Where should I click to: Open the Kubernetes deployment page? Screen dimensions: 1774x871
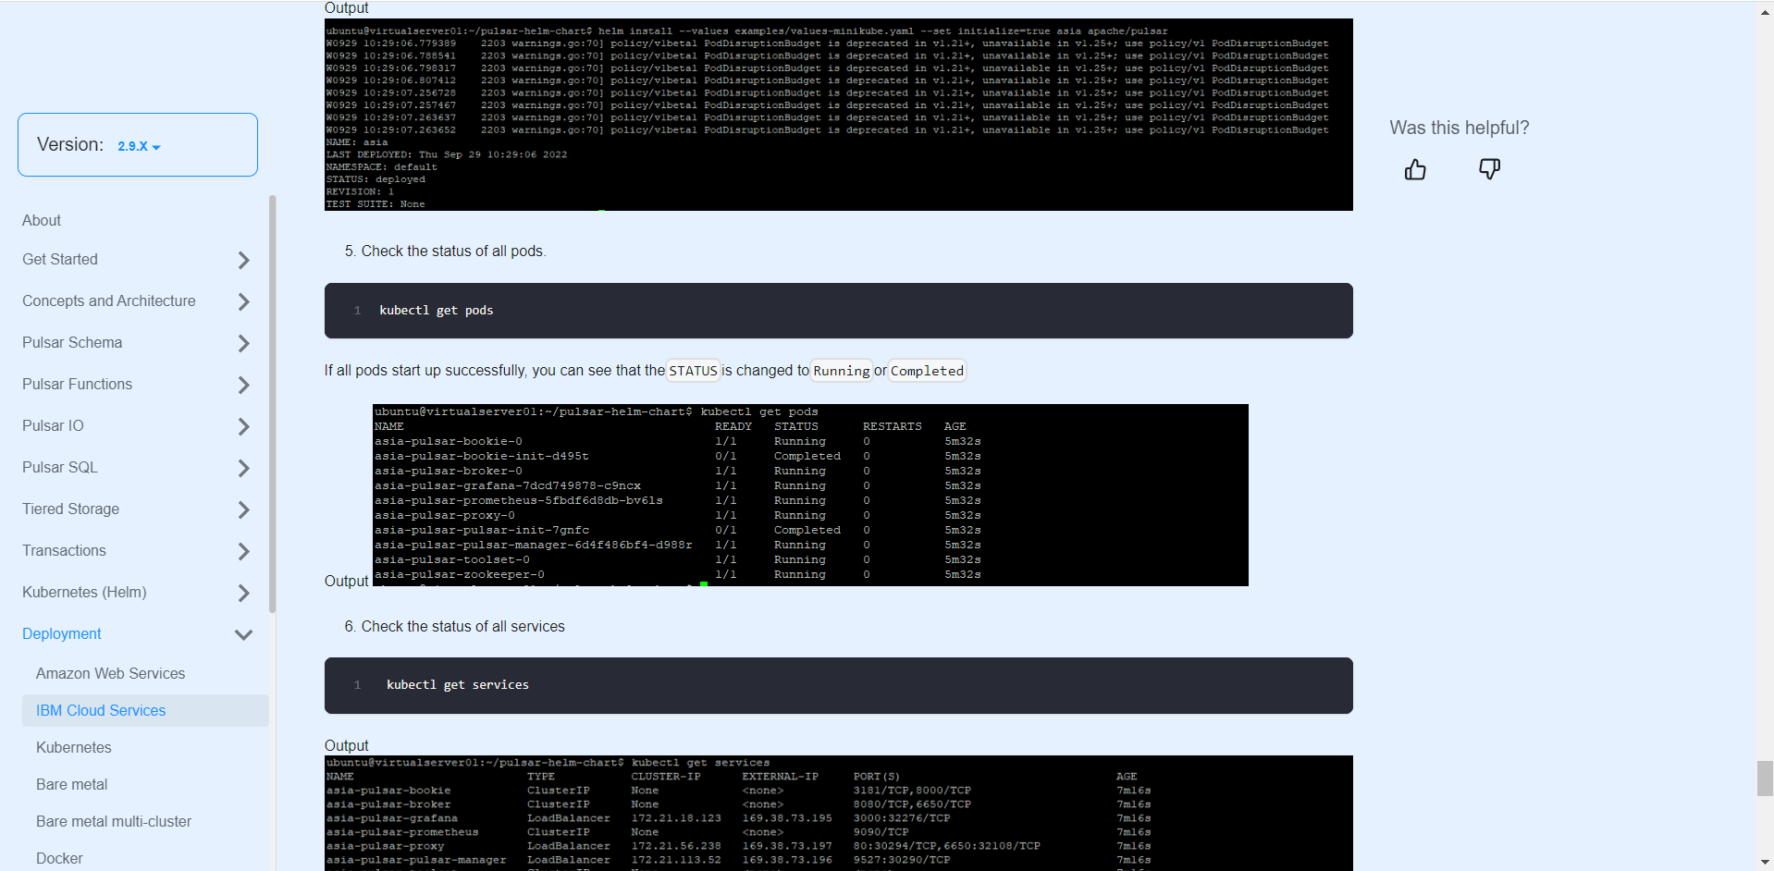click(x=73, y=747)
